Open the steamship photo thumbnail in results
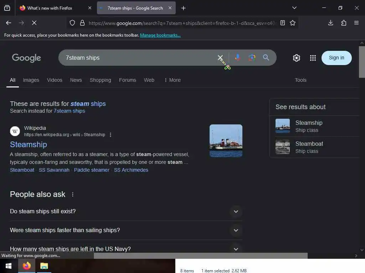The width and height of the screenshot is (365, 273). click(x=226, y=141)
